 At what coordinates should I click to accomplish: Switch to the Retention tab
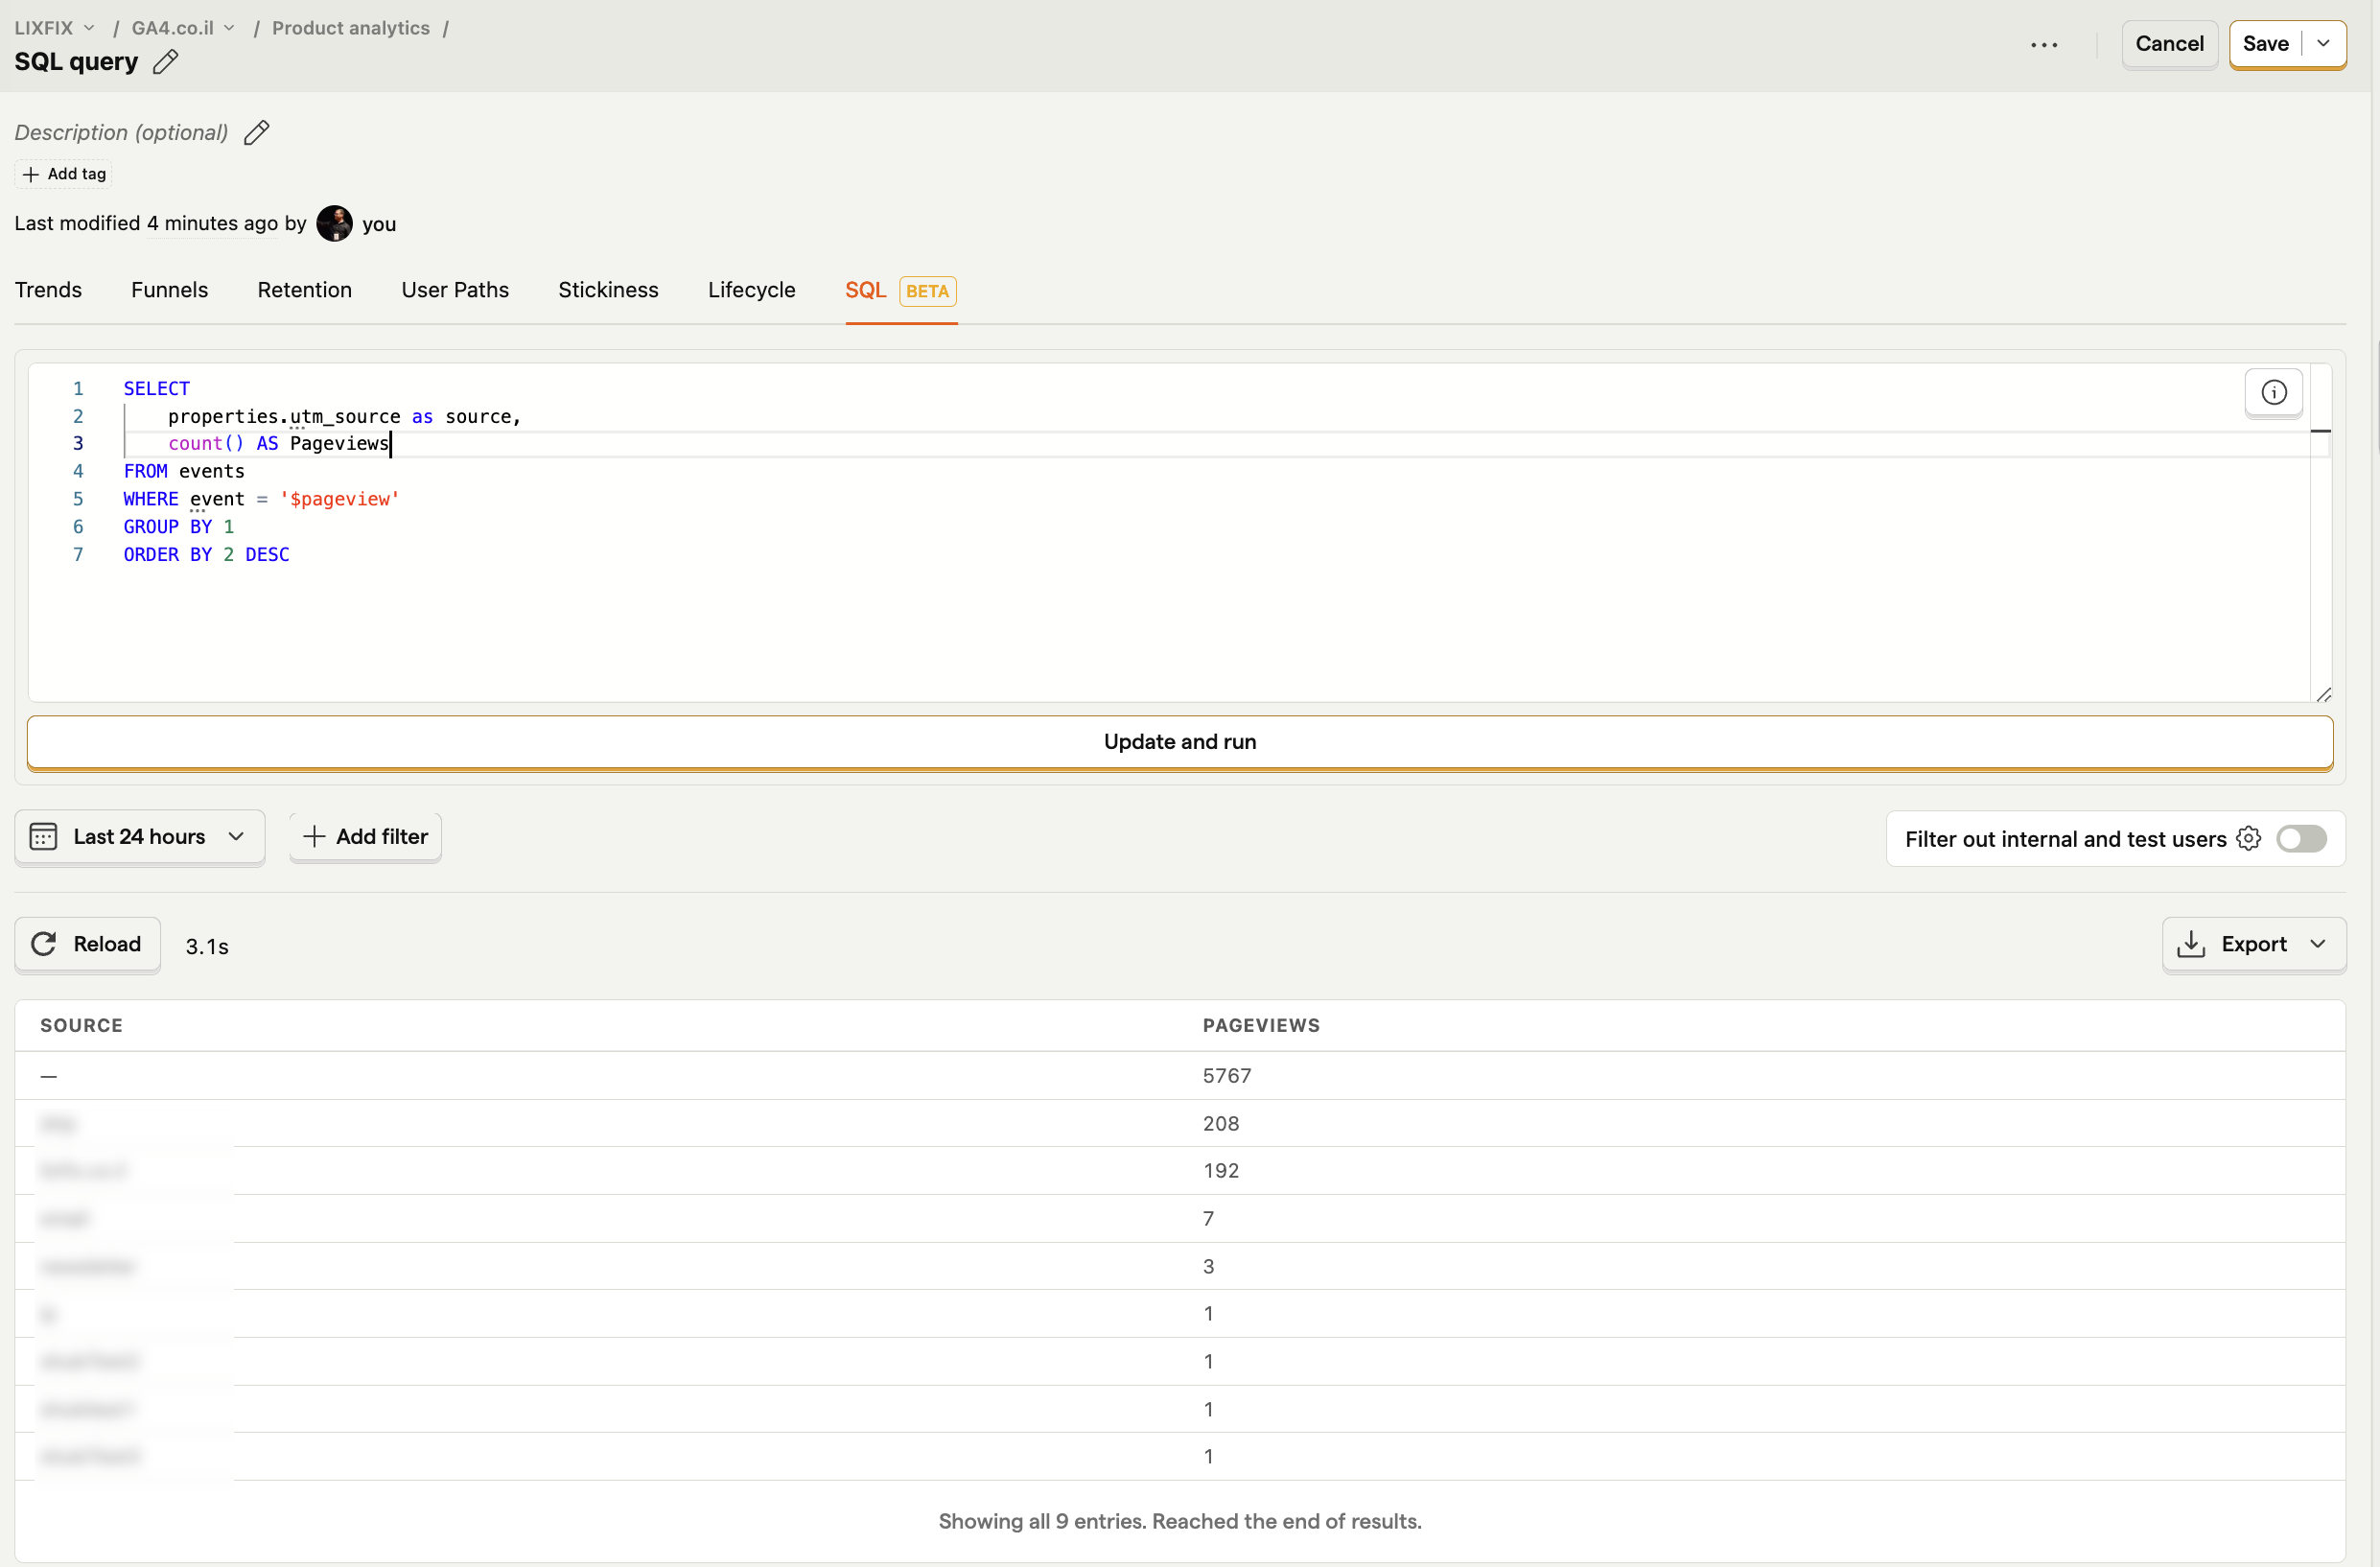point(304,290)
